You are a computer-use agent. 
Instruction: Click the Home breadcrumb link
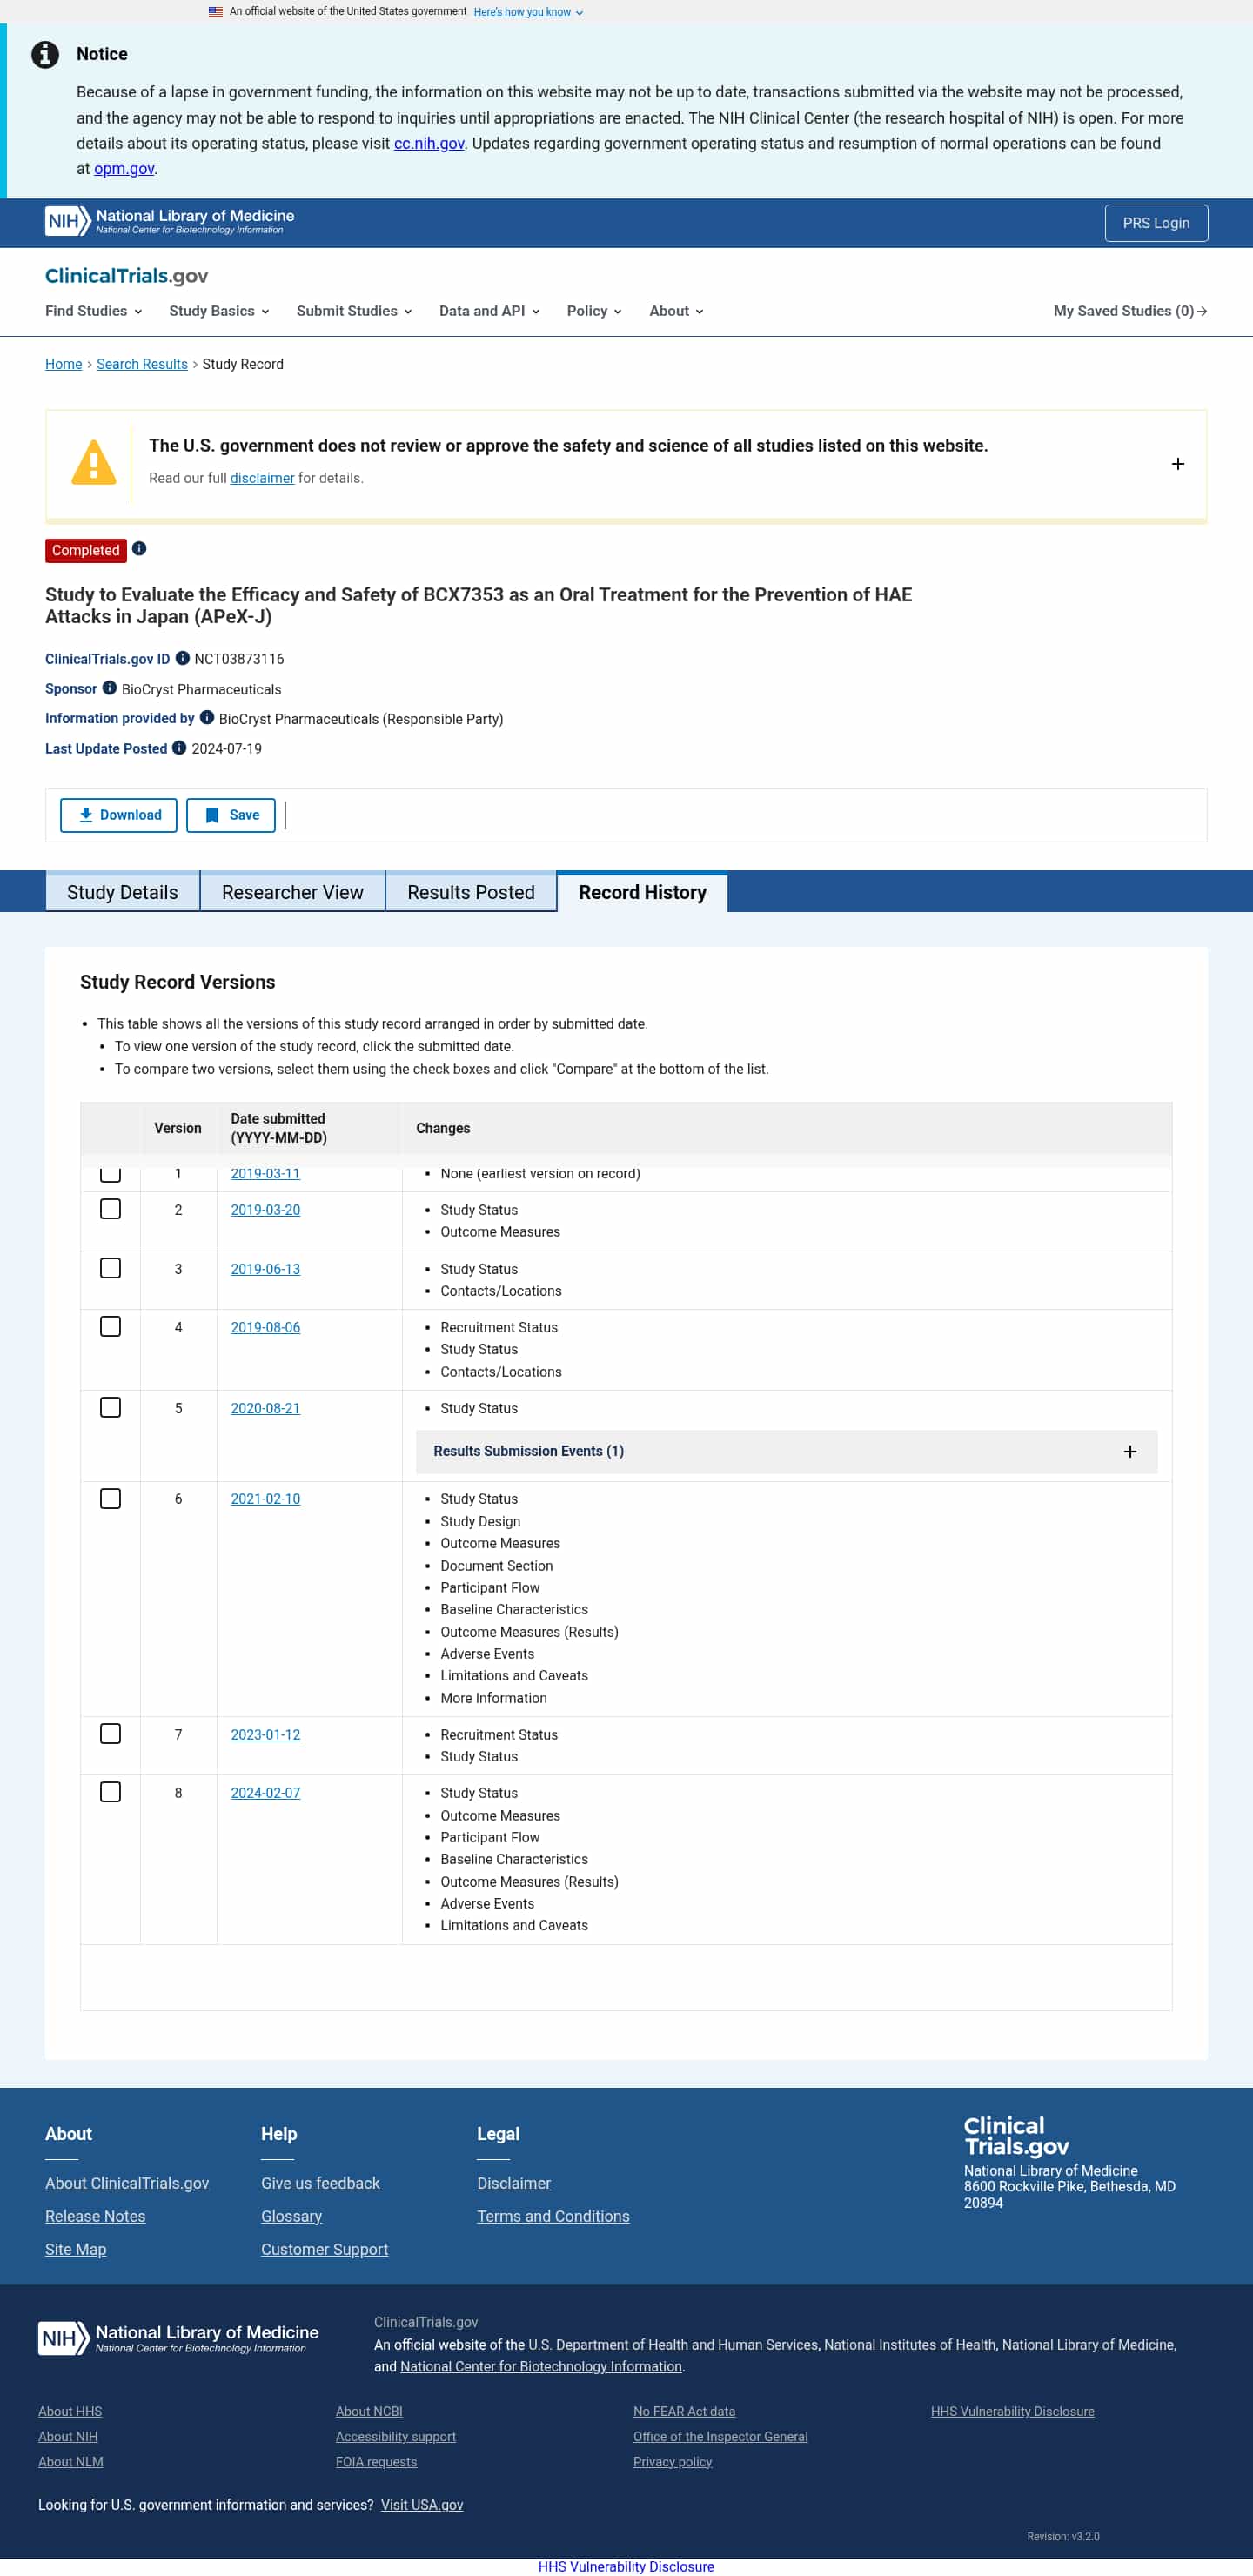63,364
